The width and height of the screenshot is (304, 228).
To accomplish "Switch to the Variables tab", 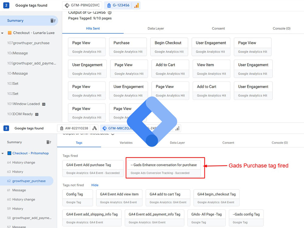I will (x=126, y=143).
